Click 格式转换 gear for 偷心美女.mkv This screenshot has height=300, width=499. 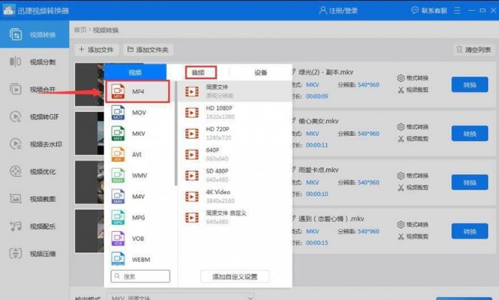401,127
